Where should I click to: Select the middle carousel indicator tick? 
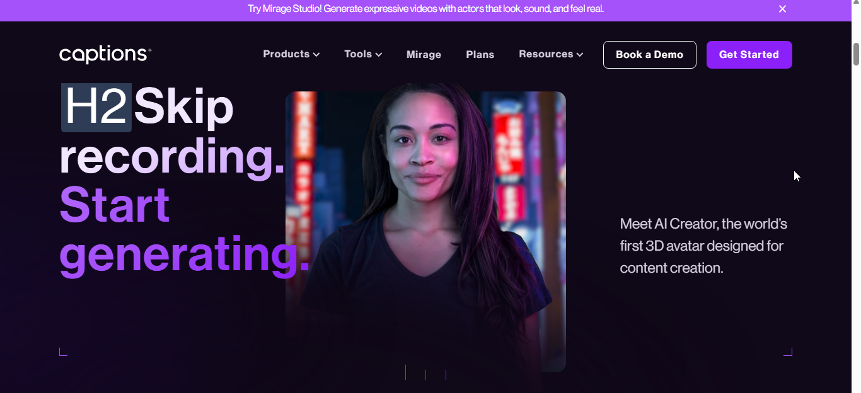[425, 375]
